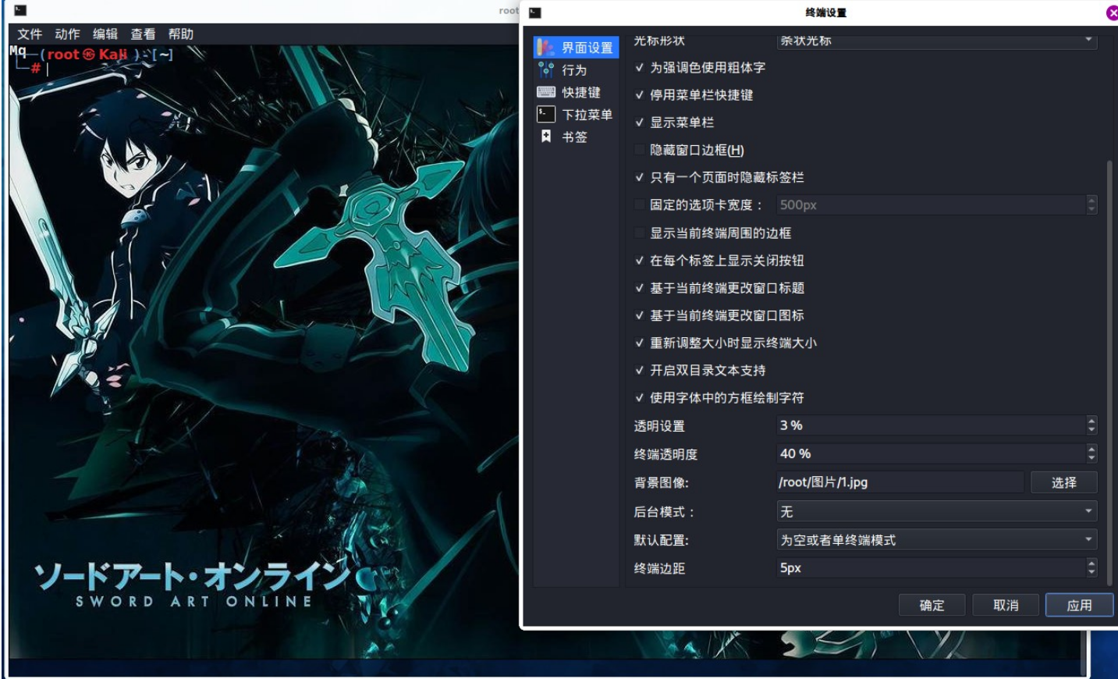This screenshot has height=679, width=1118.
Task: Click the terminal window title bar icon
Action: click(x=20, y=10)
